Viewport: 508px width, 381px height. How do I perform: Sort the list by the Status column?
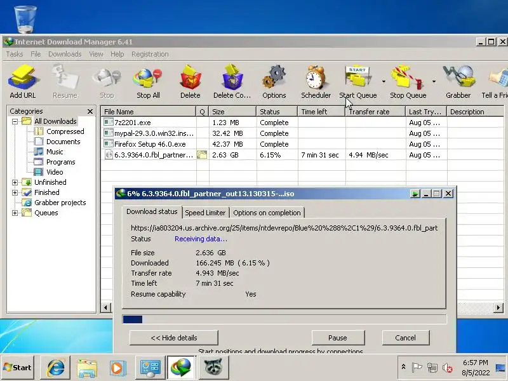277,112
